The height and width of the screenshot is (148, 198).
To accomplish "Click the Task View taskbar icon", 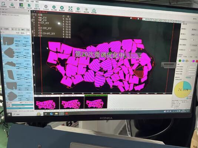I will coord(46,114).
